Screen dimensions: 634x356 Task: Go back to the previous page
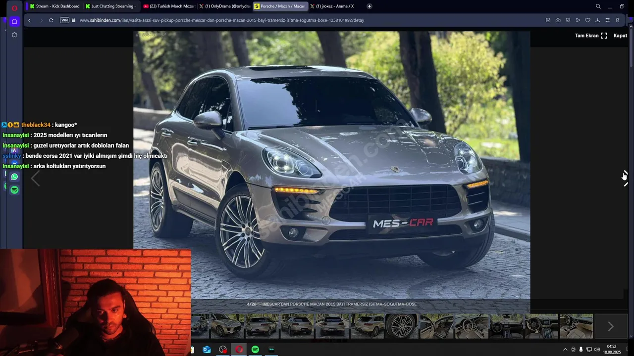[29, 20]
